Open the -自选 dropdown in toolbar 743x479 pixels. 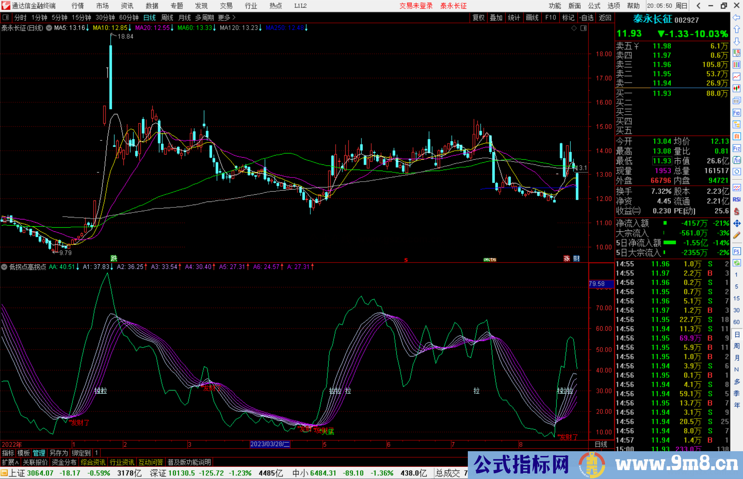586,18
